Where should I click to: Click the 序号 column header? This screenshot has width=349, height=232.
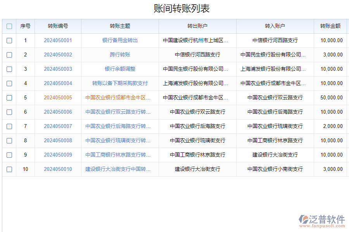coord(25,26)
